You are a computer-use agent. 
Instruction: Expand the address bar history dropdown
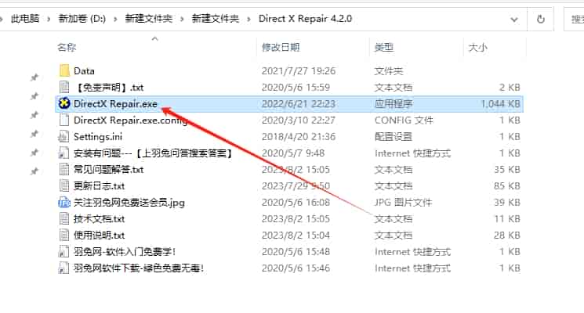tap(514, 19)
